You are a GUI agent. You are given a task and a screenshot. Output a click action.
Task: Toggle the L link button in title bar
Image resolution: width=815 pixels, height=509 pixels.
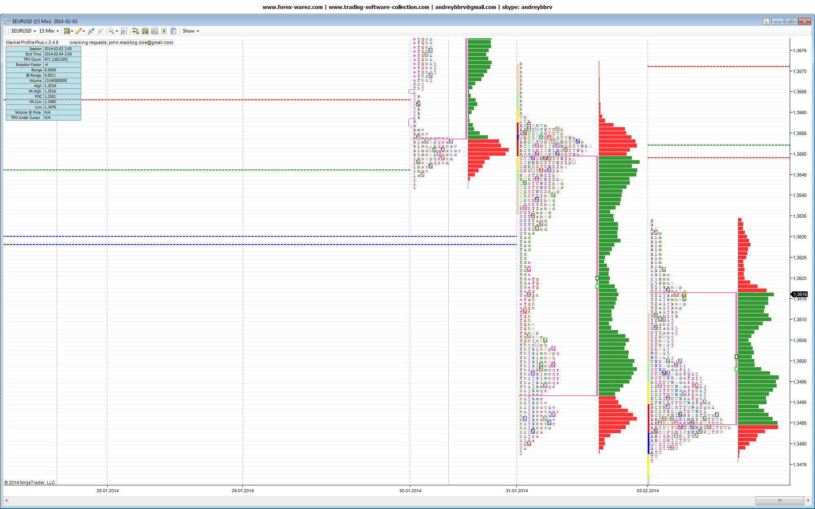[766, 22]
